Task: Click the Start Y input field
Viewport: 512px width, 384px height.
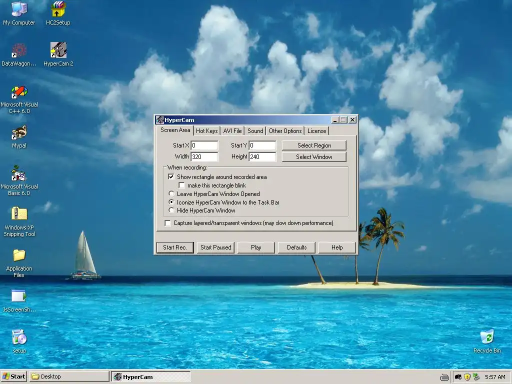Action: tap(262, 145)
